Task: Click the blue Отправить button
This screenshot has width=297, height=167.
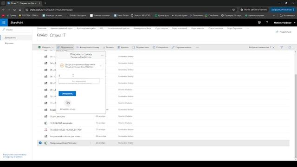Action: tap(67, 94)
